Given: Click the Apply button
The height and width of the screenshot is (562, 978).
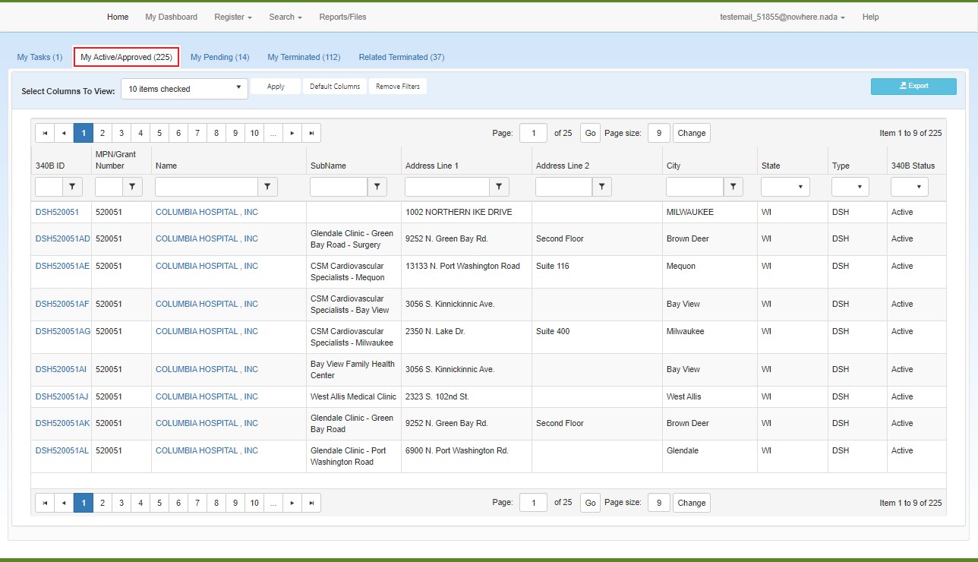Looking at the screenshot, I should [x=276, y=87].
